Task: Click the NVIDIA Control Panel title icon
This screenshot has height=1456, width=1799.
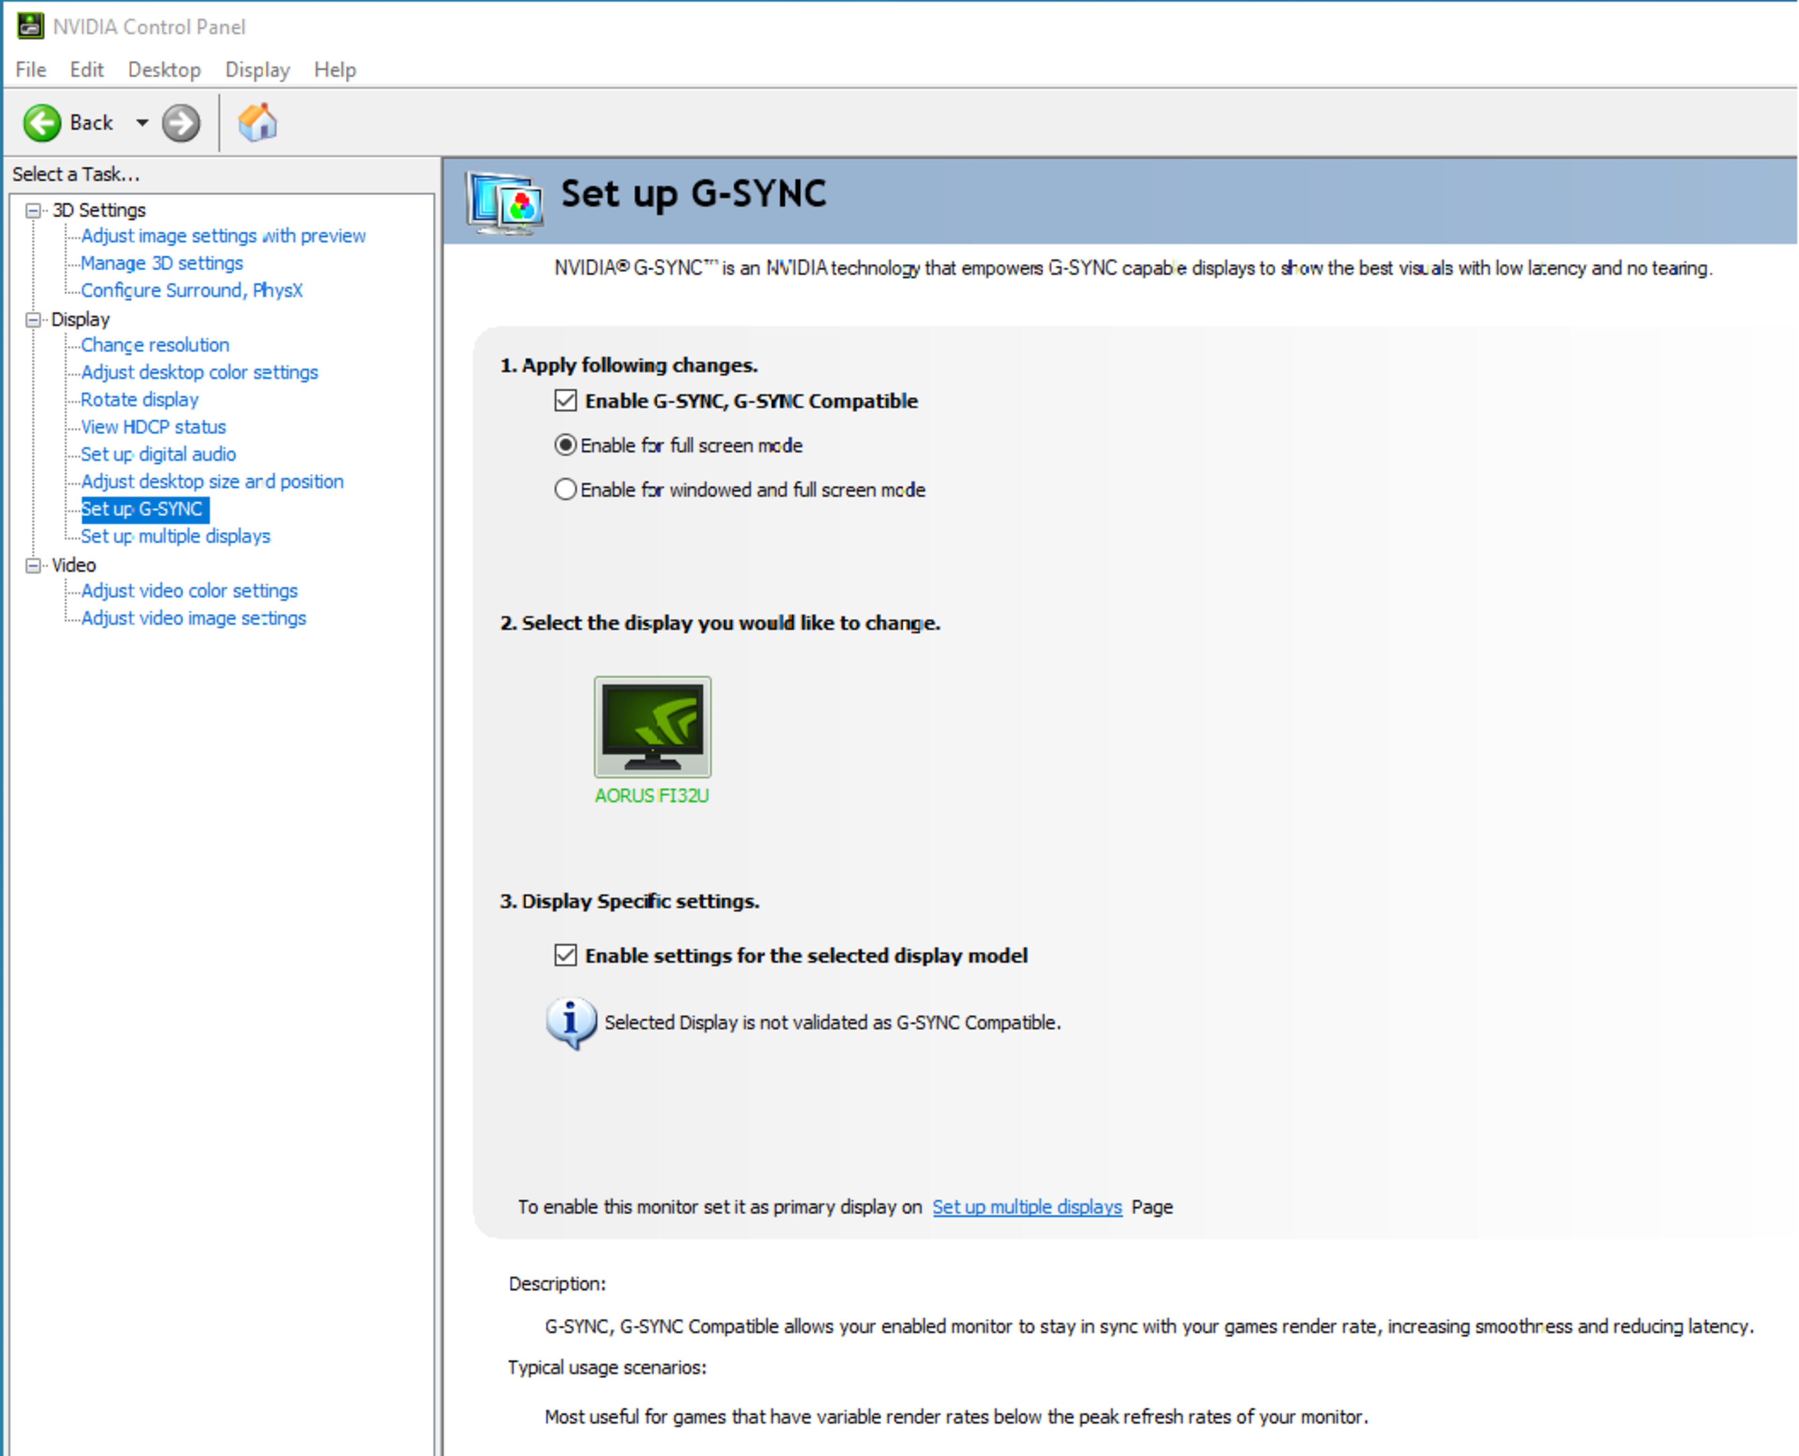Action: point(30,26)
